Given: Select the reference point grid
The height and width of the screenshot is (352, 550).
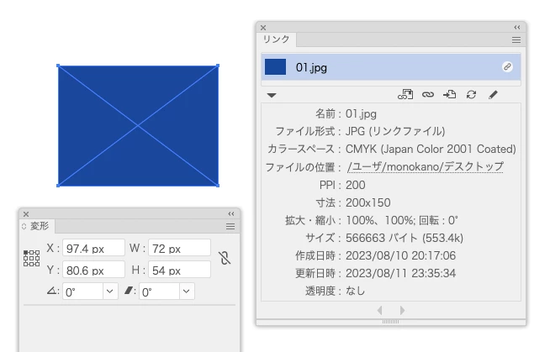Looking at the screenshot, I should tap(32, 258).
